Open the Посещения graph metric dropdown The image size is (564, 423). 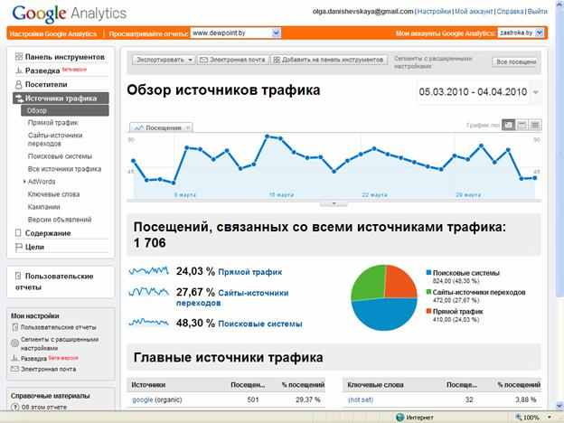click(x=161, y=127)
